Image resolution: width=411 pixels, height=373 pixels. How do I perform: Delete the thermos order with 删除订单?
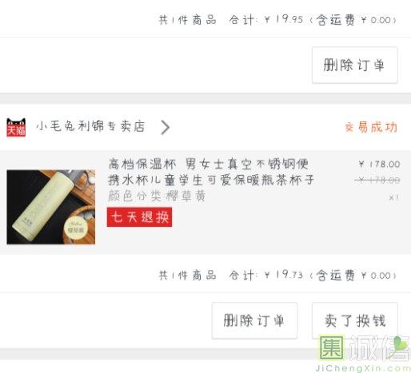pos(254,320)
